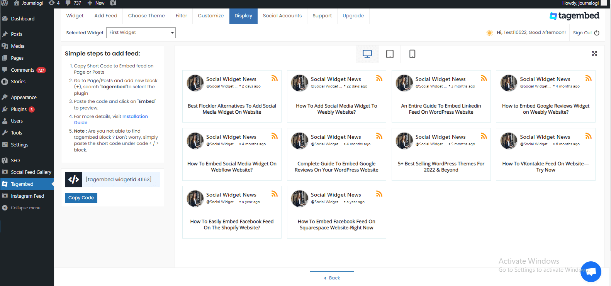Click the Back button
Image resolution: width=611 pixels, height=286 pixels.
pos(332,278)
